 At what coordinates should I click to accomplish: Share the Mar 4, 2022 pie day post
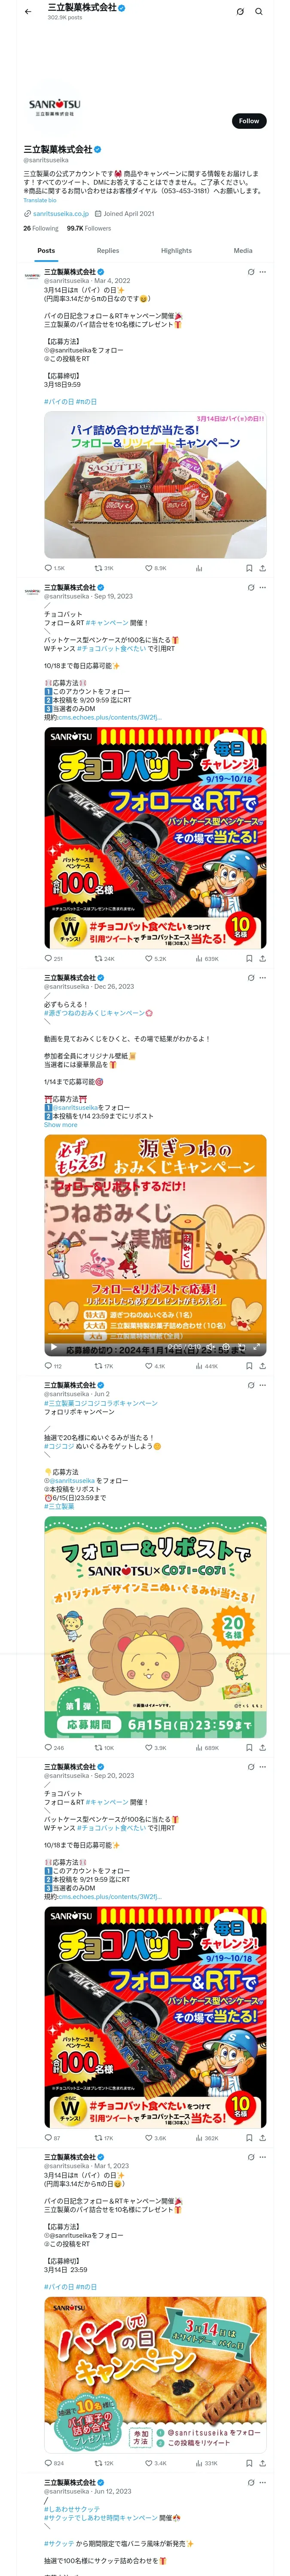click(x=263, y=568)
